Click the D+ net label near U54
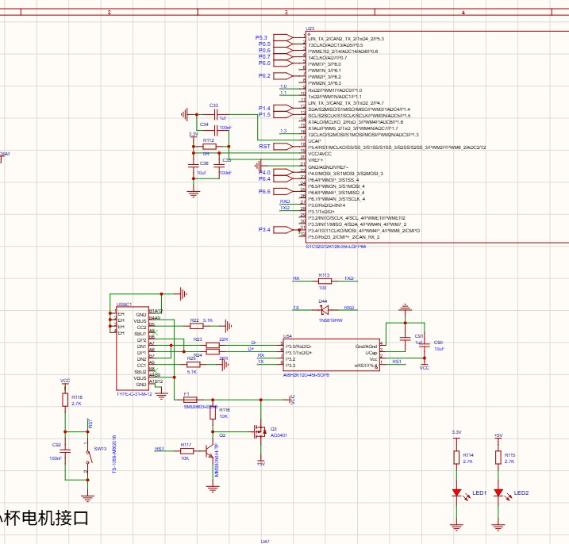Viewport: 569px width, 544px height. (x=251, y=349)
